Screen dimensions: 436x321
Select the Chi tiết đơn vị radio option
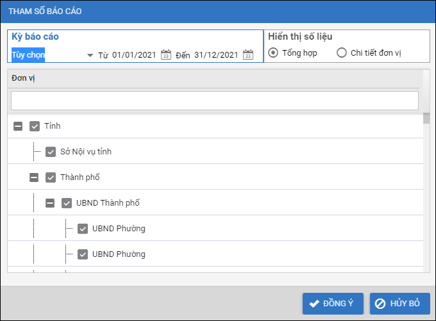(x=342, y=53)
